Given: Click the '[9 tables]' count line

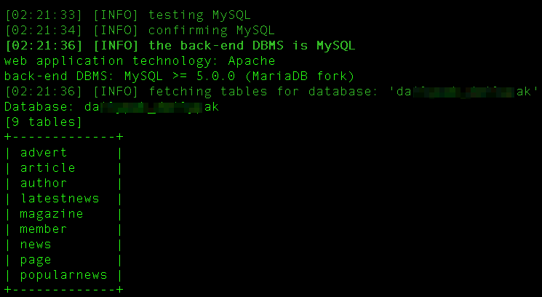Looking at the screenshot, I should [x=44, y=122].
